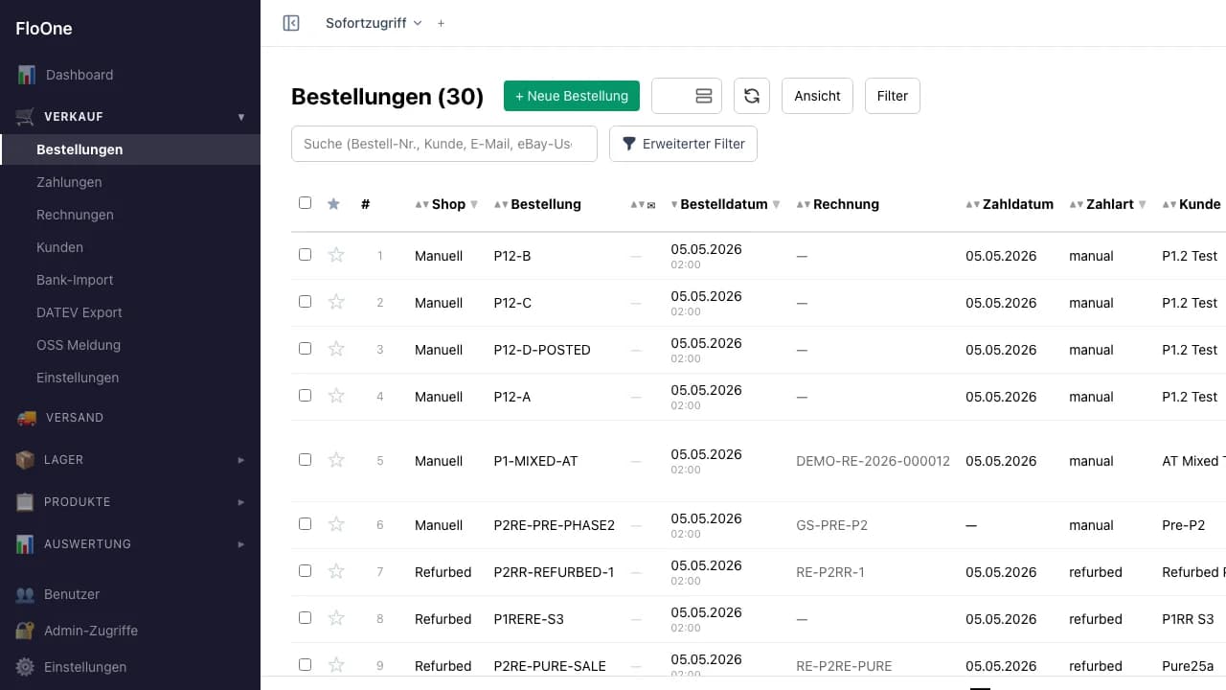Add a new quick-access tab with plus icon
This screenshot has width=1226, height=690.
tap(441, 23)
